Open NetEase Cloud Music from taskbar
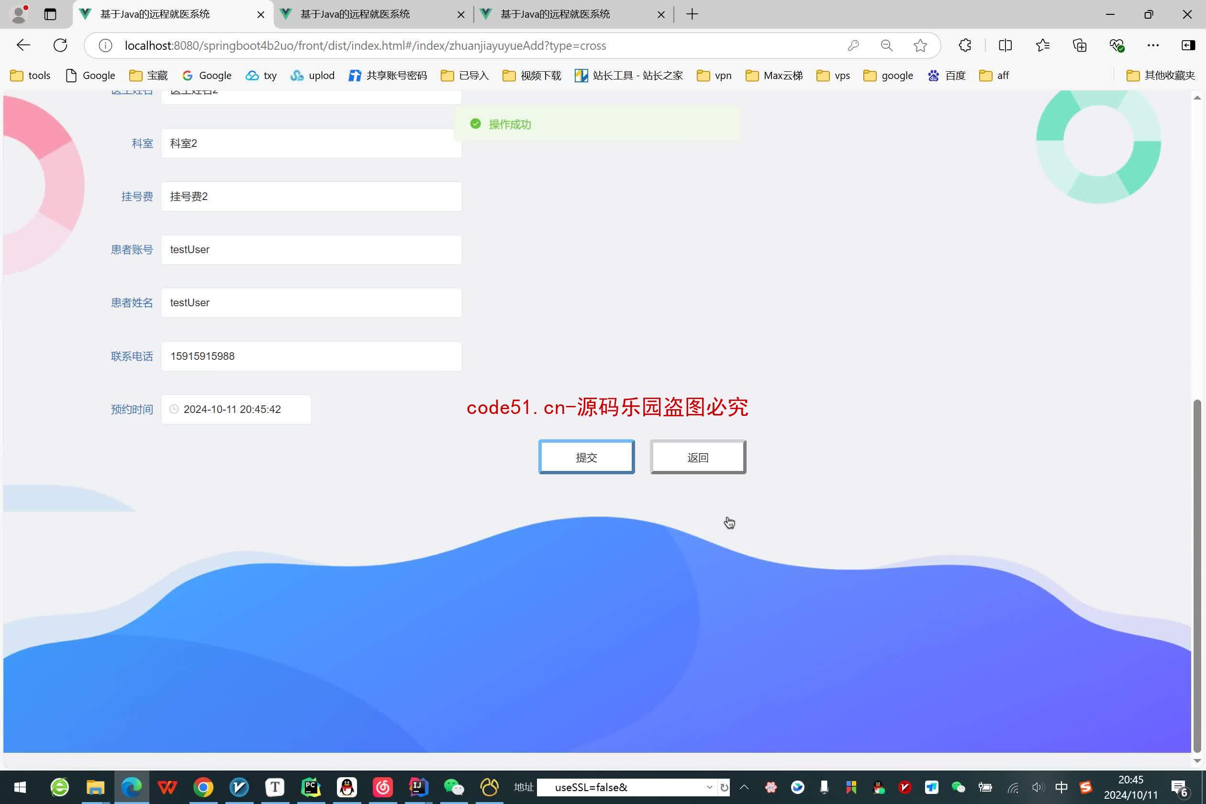 (x=382, y=787)
